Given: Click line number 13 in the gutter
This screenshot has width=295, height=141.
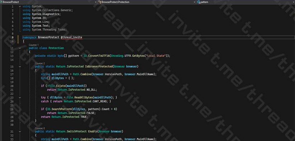Looking at the screenshot, I should coord(12,56).
